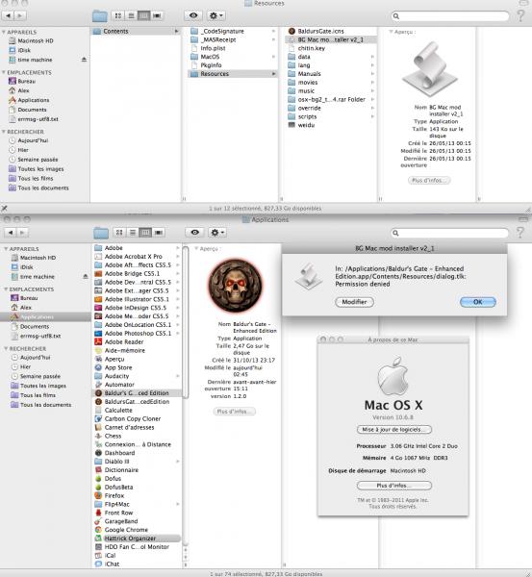Switch Applications window to list view
Viewport: 532px width, 577px height.
133,232
